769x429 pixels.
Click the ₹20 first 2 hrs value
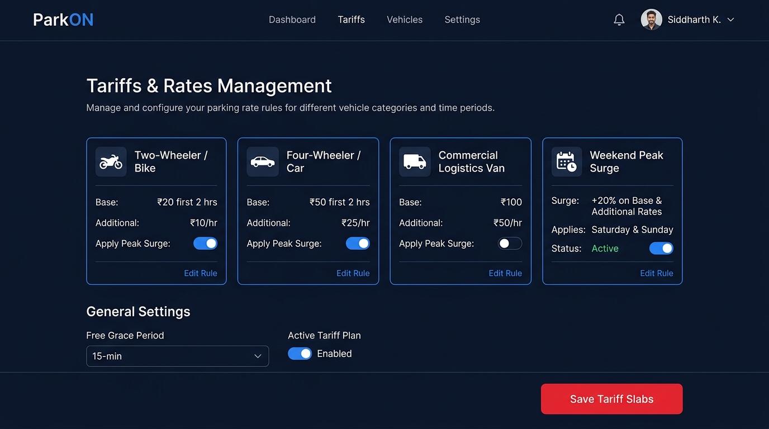187,202
